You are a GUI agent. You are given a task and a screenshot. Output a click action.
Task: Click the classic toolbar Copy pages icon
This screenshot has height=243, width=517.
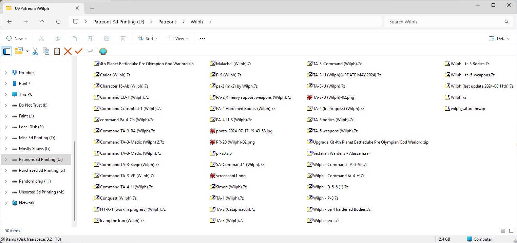click(46, 51)
